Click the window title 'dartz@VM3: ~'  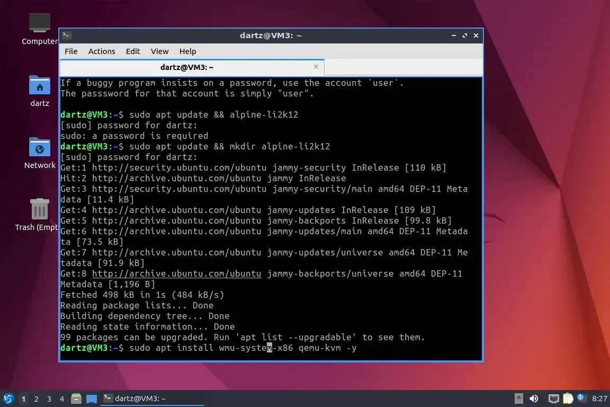271,36
